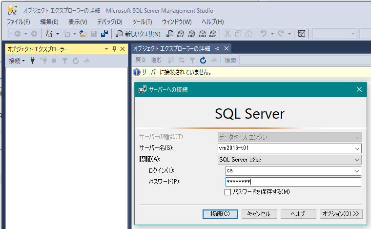The height and width of the screenshot is (229, 371).
Task: Open the デバッグ(D) menu
Action: [x=109, y=22]
